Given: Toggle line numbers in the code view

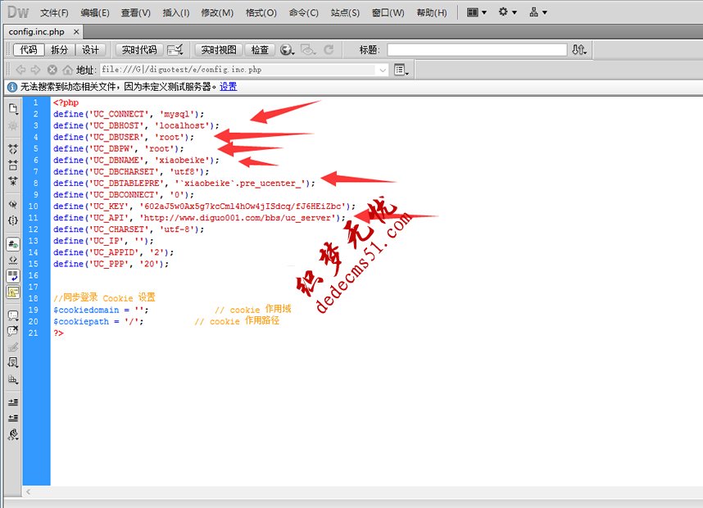Looking at the screenshot, I should [x=12, y=243].
